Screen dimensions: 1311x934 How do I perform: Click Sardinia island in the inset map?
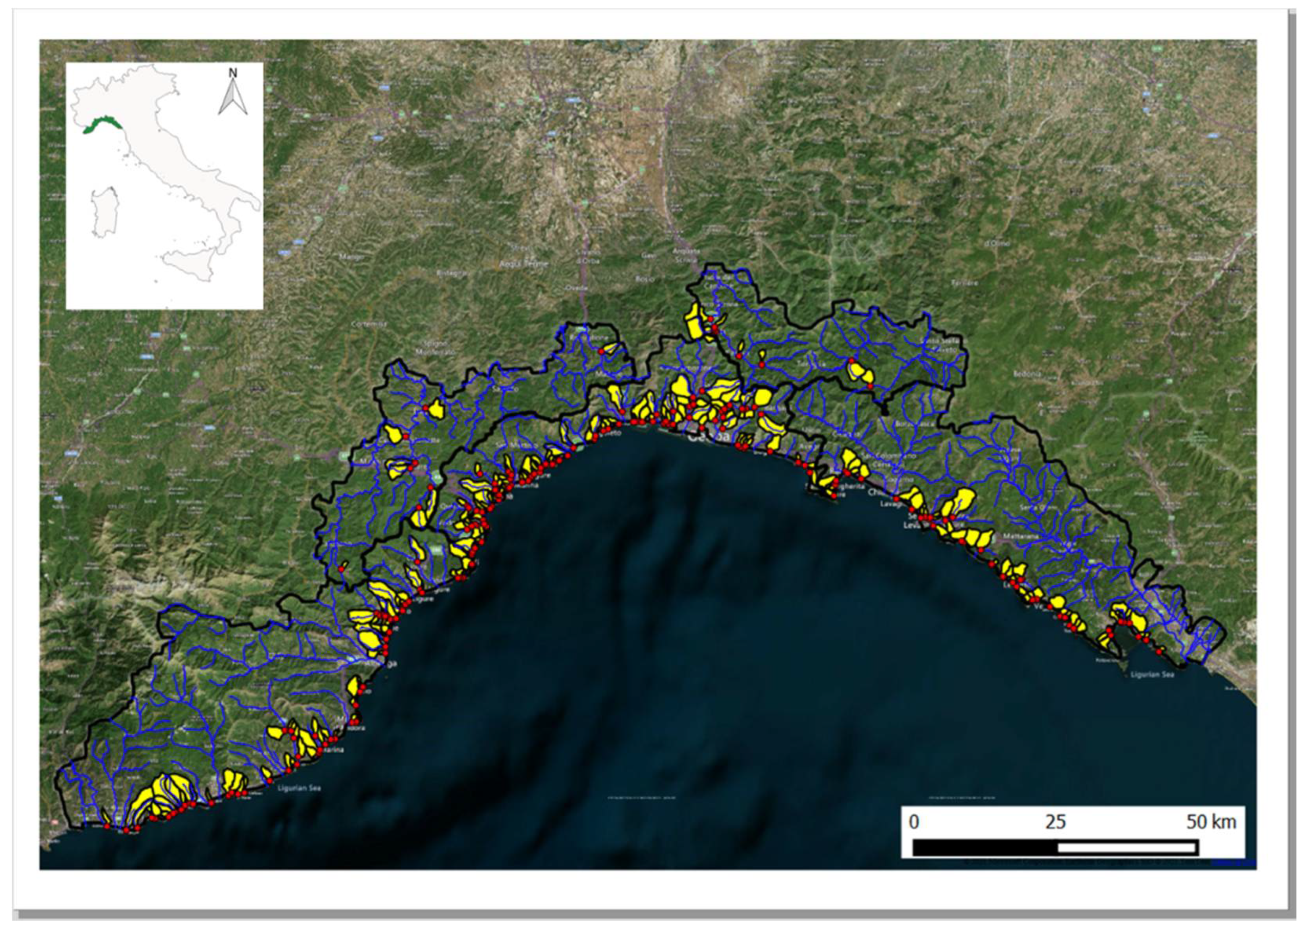pos(105,213)
